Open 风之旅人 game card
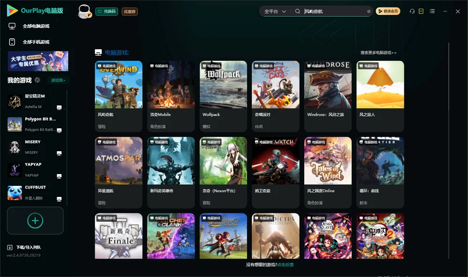This screenshot has height=277, width=468. [x=380, y=96]
